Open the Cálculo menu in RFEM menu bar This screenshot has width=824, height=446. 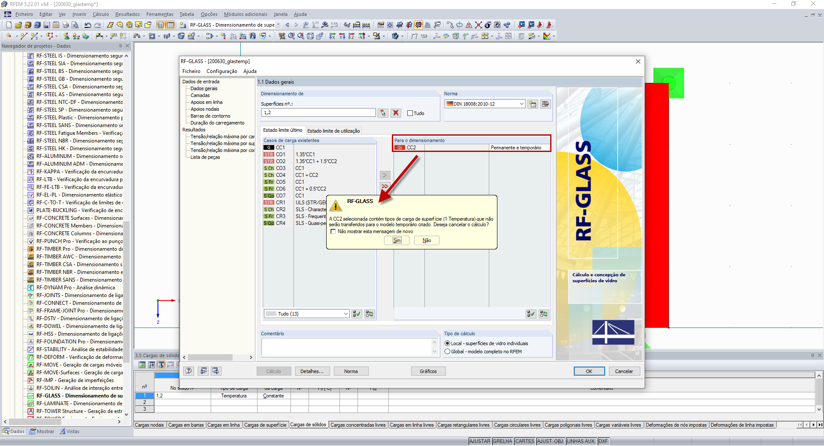click(x=101, y=14)
